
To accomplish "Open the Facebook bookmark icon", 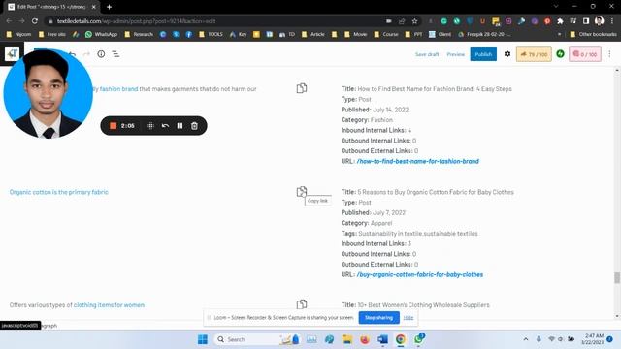I will 188,34.
